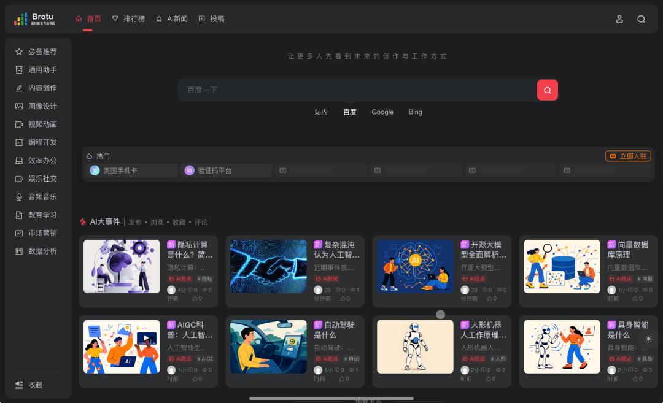The image size is (663, 403).
Task: Click the #隐私 tag on 隐私计算 card
Action: pyautogui.click(x=204, y=279)
